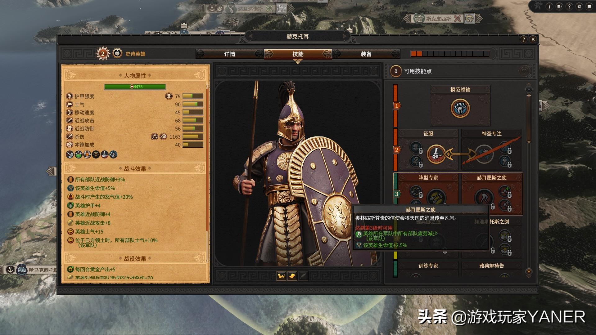
Task: Open the hamburger game menu icon
Action: pos(589,7)
